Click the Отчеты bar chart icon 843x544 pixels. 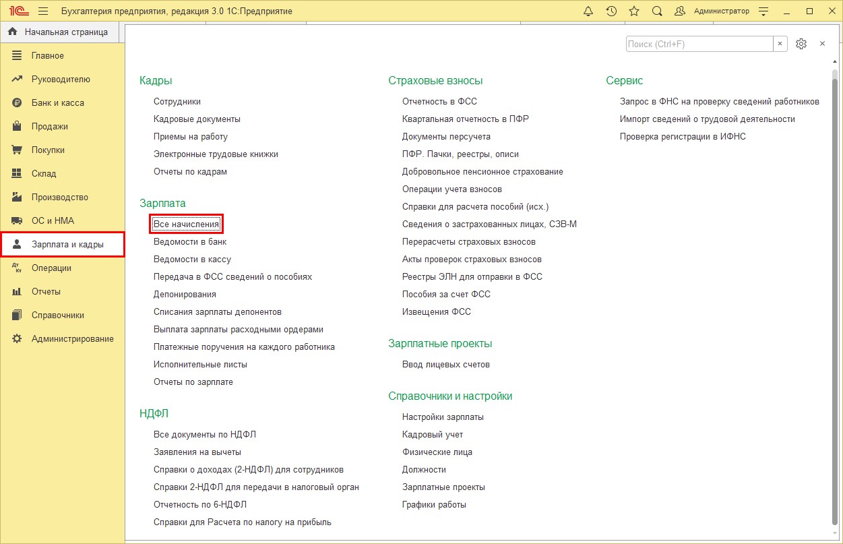coord(18,292)
